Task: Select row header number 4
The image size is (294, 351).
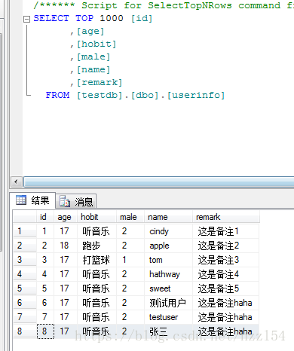Action: click(x=25, y=274)
